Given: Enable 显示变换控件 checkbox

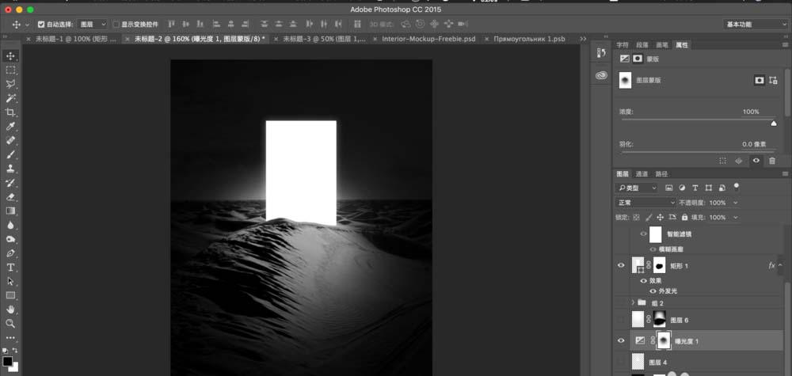Looking at the screenshot, I should [116, 25].
